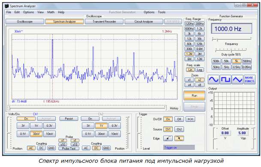Select the triangle wave function icon
261x167 pixels.
click(237, 79)
